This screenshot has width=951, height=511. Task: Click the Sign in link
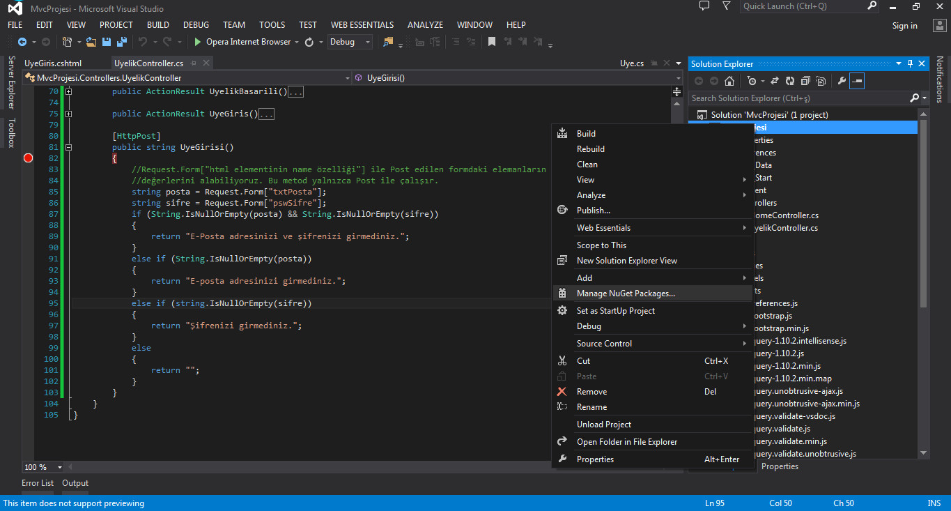pyautogui.click(x=904, y=25)
